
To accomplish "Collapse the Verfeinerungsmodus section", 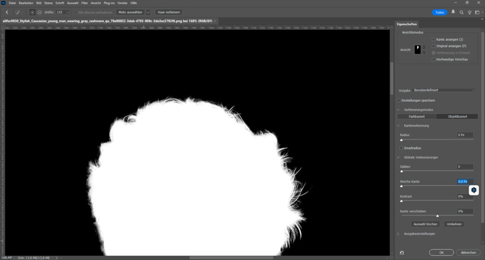I will point(398,110).
